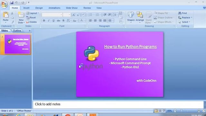Open the Arrange menu
The width and height of the screenshot is (206, 116).
[140, 17]
